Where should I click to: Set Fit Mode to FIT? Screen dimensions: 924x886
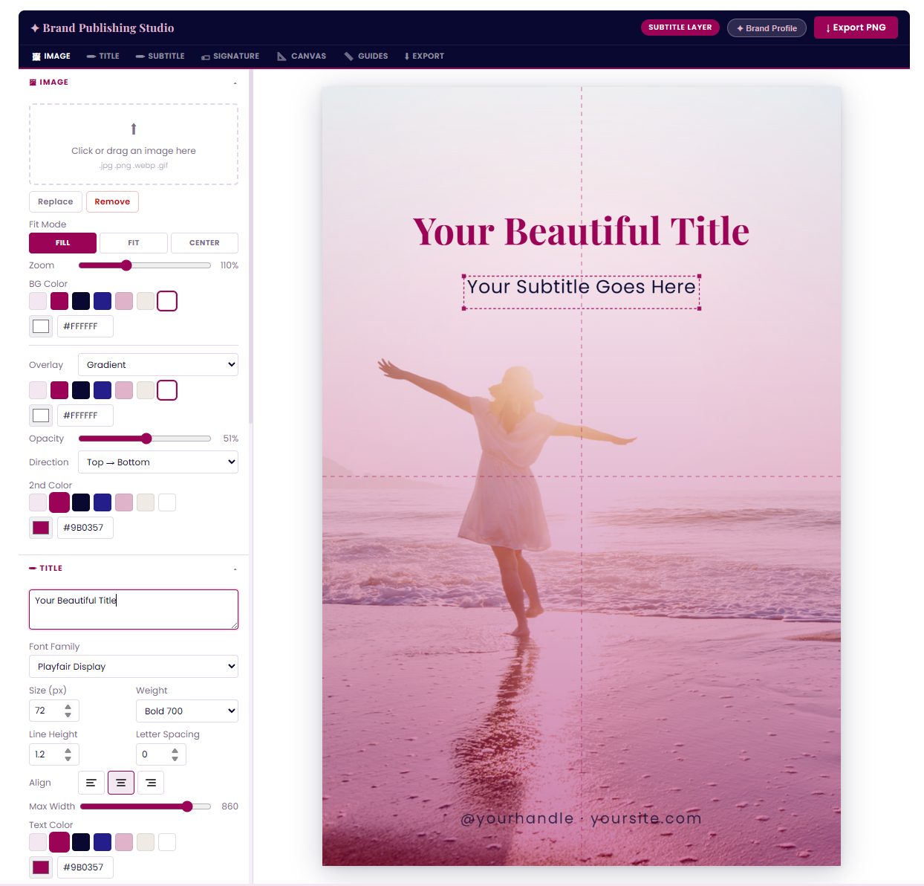134,243
